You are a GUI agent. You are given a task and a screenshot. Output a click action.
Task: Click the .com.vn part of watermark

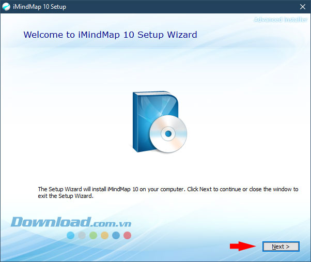click(112, 223)
